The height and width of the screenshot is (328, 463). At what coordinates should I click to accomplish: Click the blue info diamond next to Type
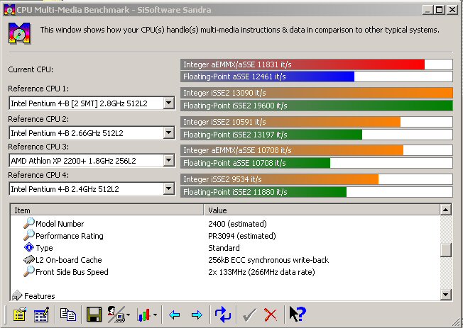(x=29, y=247)
